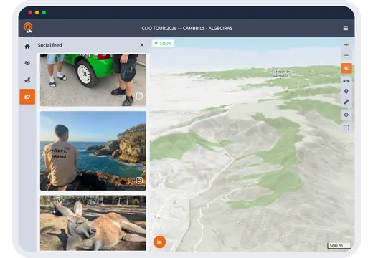Image resolution: width=373 pixels, height=258 pixels.
Task: Open the seaside cliff photo post
Action: (93, 150)
